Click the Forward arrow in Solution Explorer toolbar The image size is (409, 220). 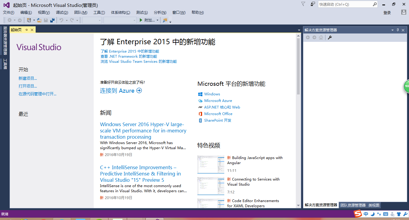[314, 37]
